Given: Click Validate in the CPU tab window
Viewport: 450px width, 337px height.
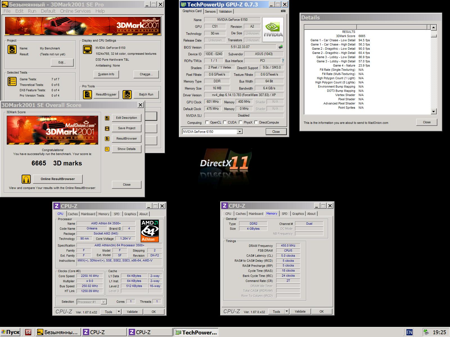Looking at the screenshot, I should [132, 312].
